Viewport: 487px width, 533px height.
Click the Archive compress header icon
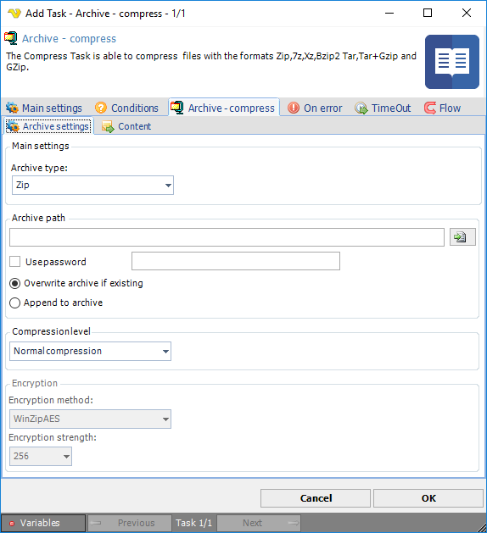coord(11,38)
